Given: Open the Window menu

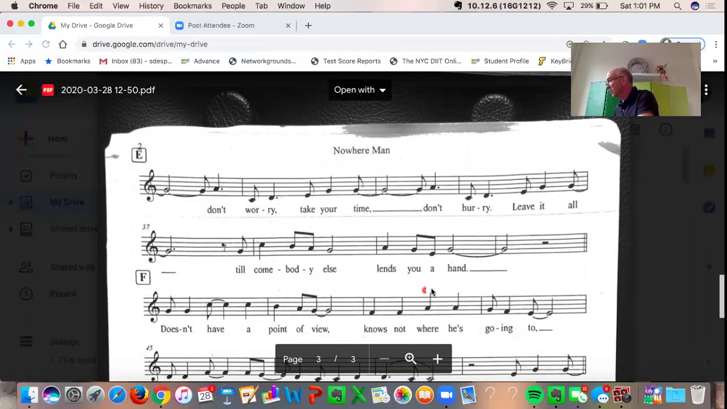Looking at the screenshot, I should [291, 6].
